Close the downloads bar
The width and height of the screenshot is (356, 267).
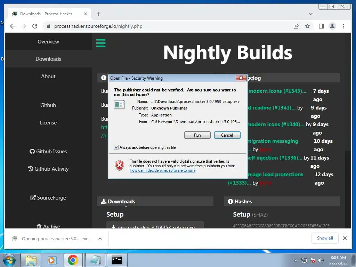pyautogui.click(x=345, y=238)
